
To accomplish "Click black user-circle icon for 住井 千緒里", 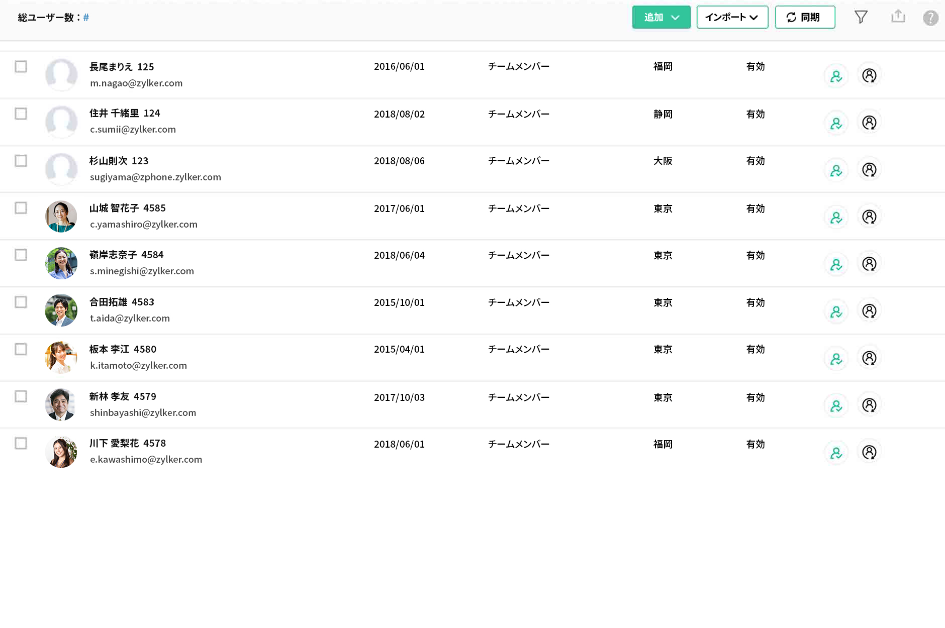I will tap(869, 123).
